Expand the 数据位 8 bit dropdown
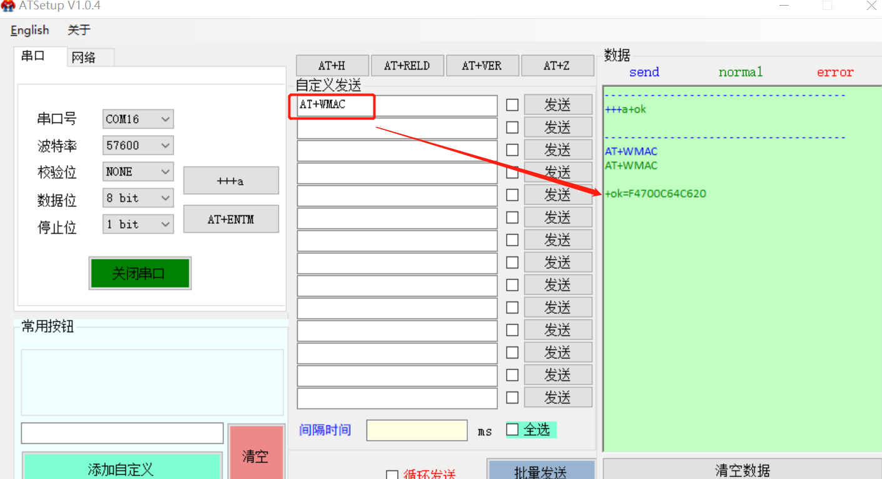Screen dimensions: 882x479 [138, 198]
